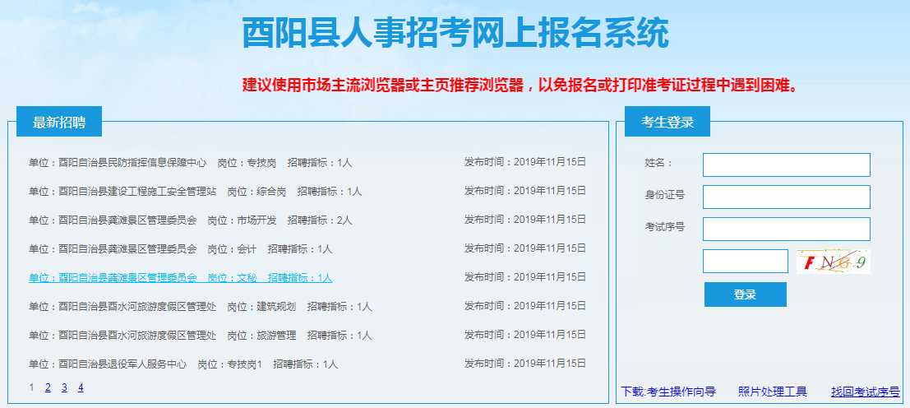Go to page 3 of listings
This screenshot has width=910, height=408.
coord(64,387)
